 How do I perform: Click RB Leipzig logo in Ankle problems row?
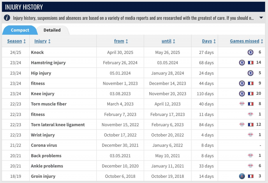pos(250,166)
